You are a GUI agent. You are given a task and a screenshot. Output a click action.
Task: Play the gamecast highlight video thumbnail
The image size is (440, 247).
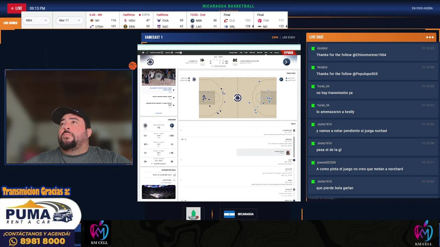click(x=158, y=77)
